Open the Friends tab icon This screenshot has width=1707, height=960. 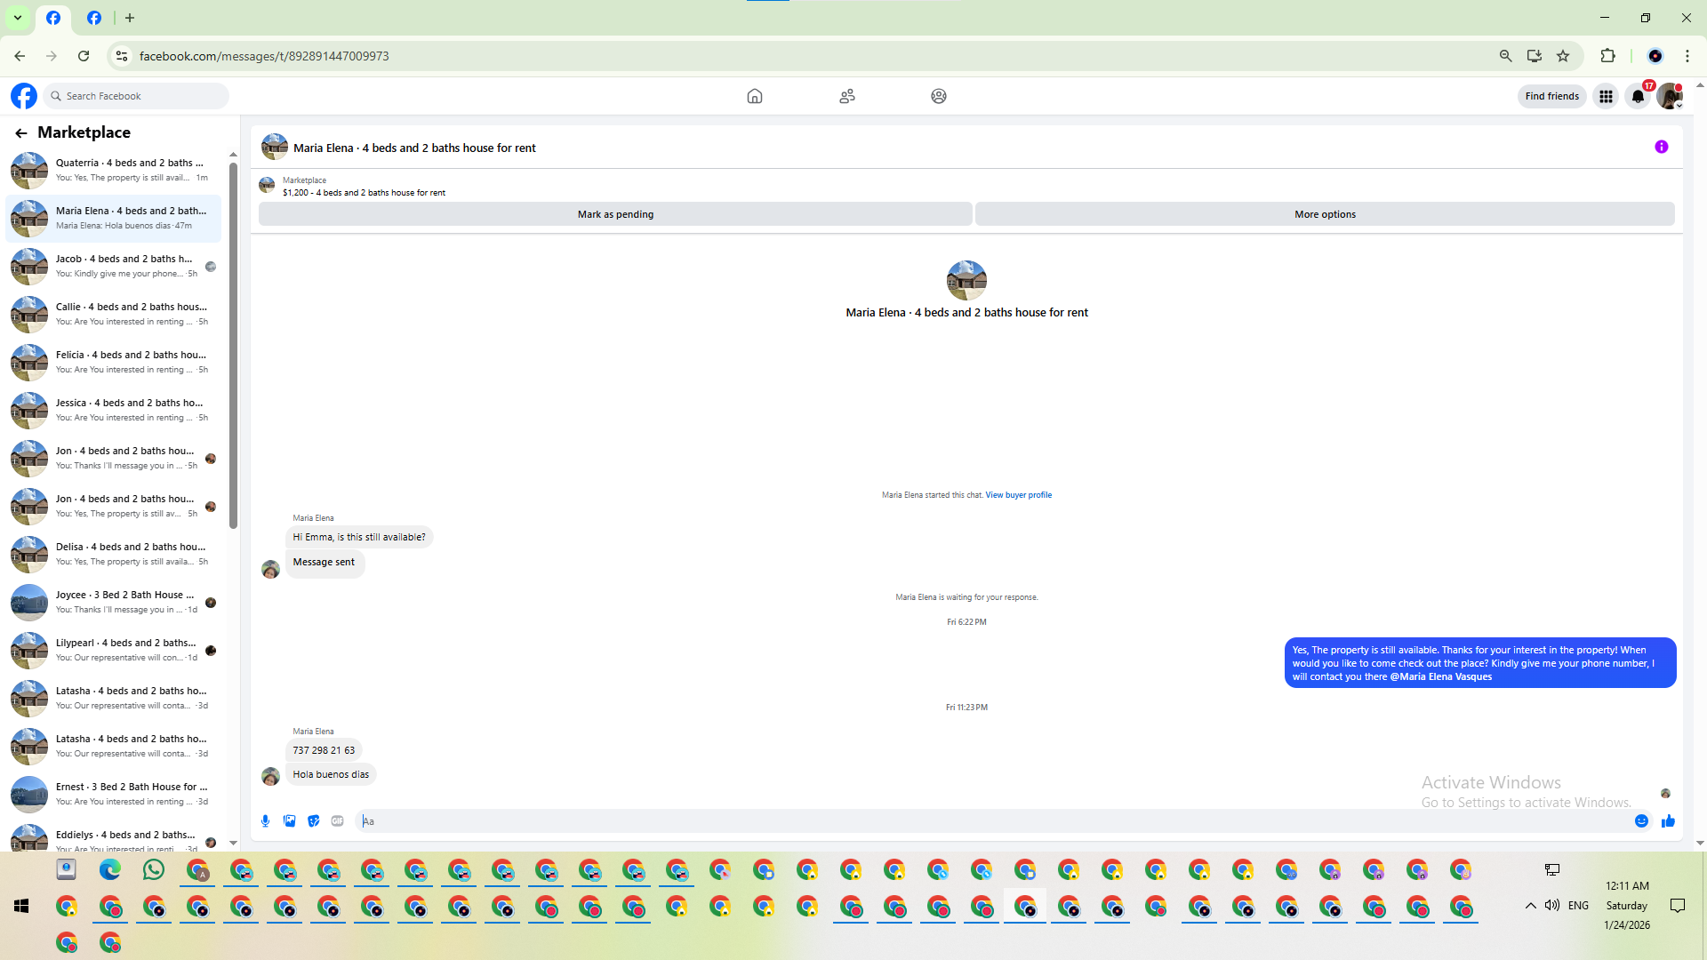[x=846, y=96]
